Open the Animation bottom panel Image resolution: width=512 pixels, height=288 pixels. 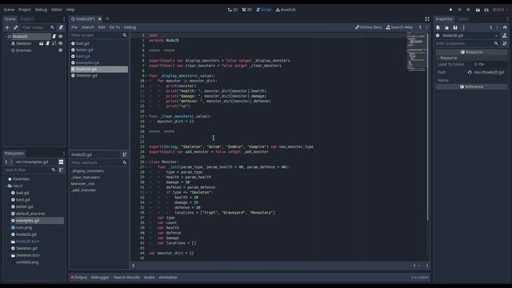(x=168, y=278)
